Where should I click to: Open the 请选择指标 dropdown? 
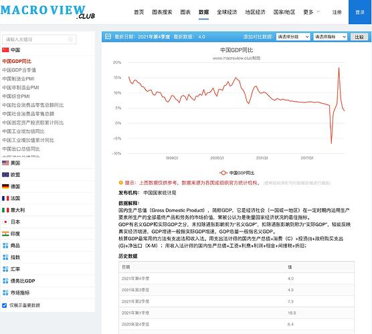click(331, 37)
